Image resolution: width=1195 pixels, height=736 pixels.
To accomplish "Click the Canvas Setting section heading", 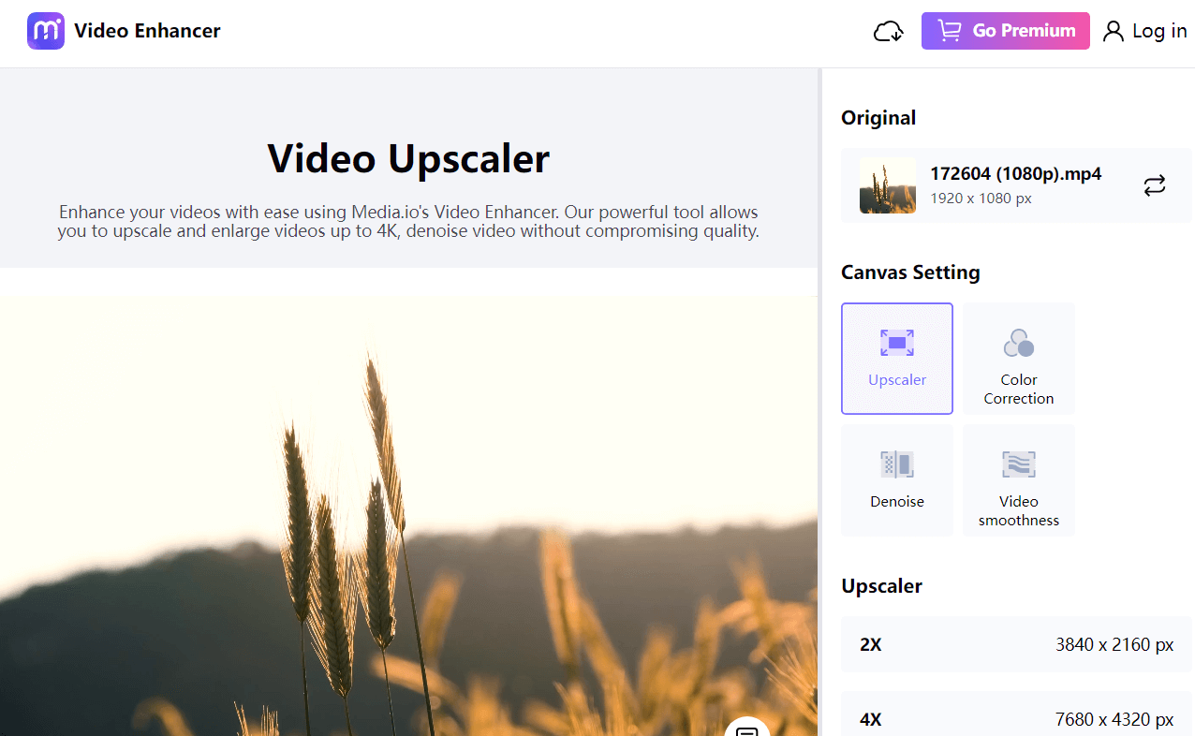I will pyautogui.click(x=910, y=272).
